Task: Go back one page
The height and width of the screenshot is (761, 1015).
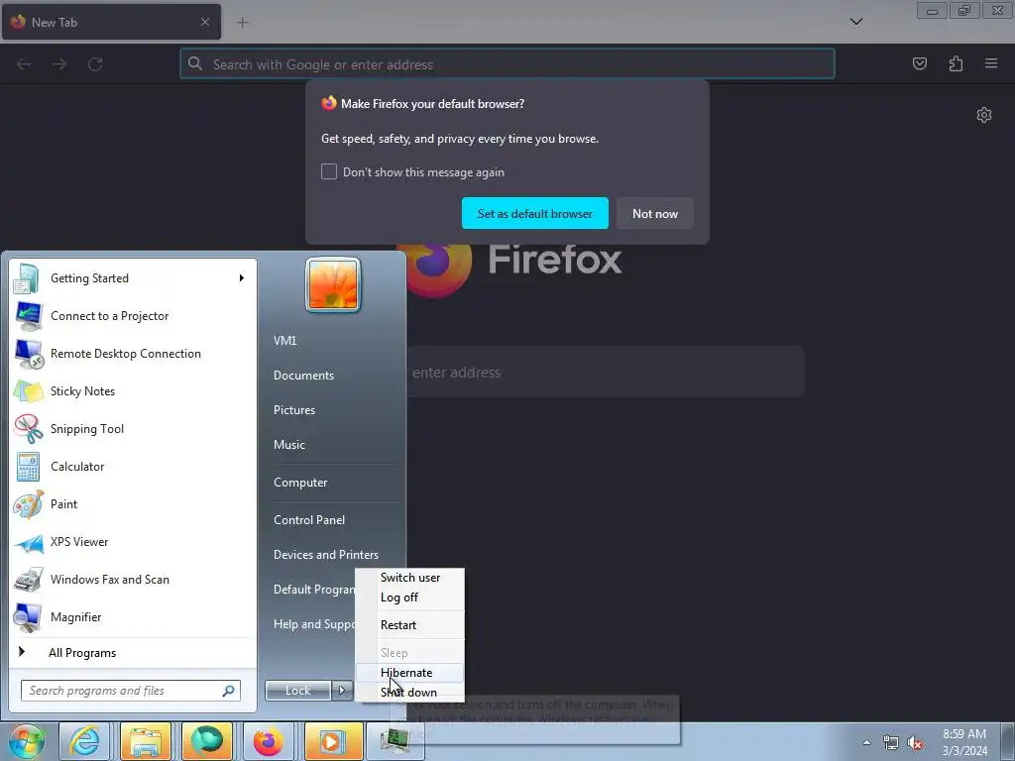Action: click(x=24, y=64)
